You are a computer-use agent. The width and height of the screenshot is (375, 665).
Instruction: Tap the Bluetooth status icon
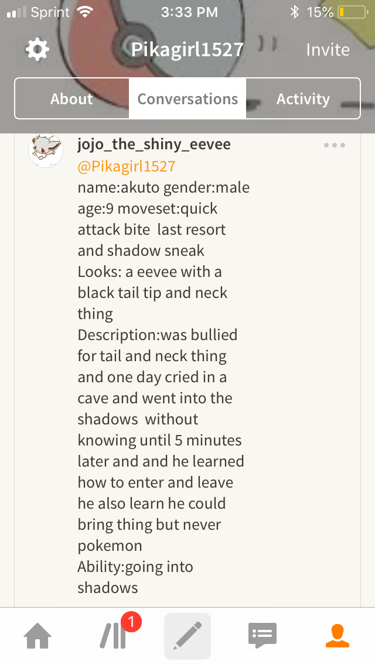[x=295, y=12]
